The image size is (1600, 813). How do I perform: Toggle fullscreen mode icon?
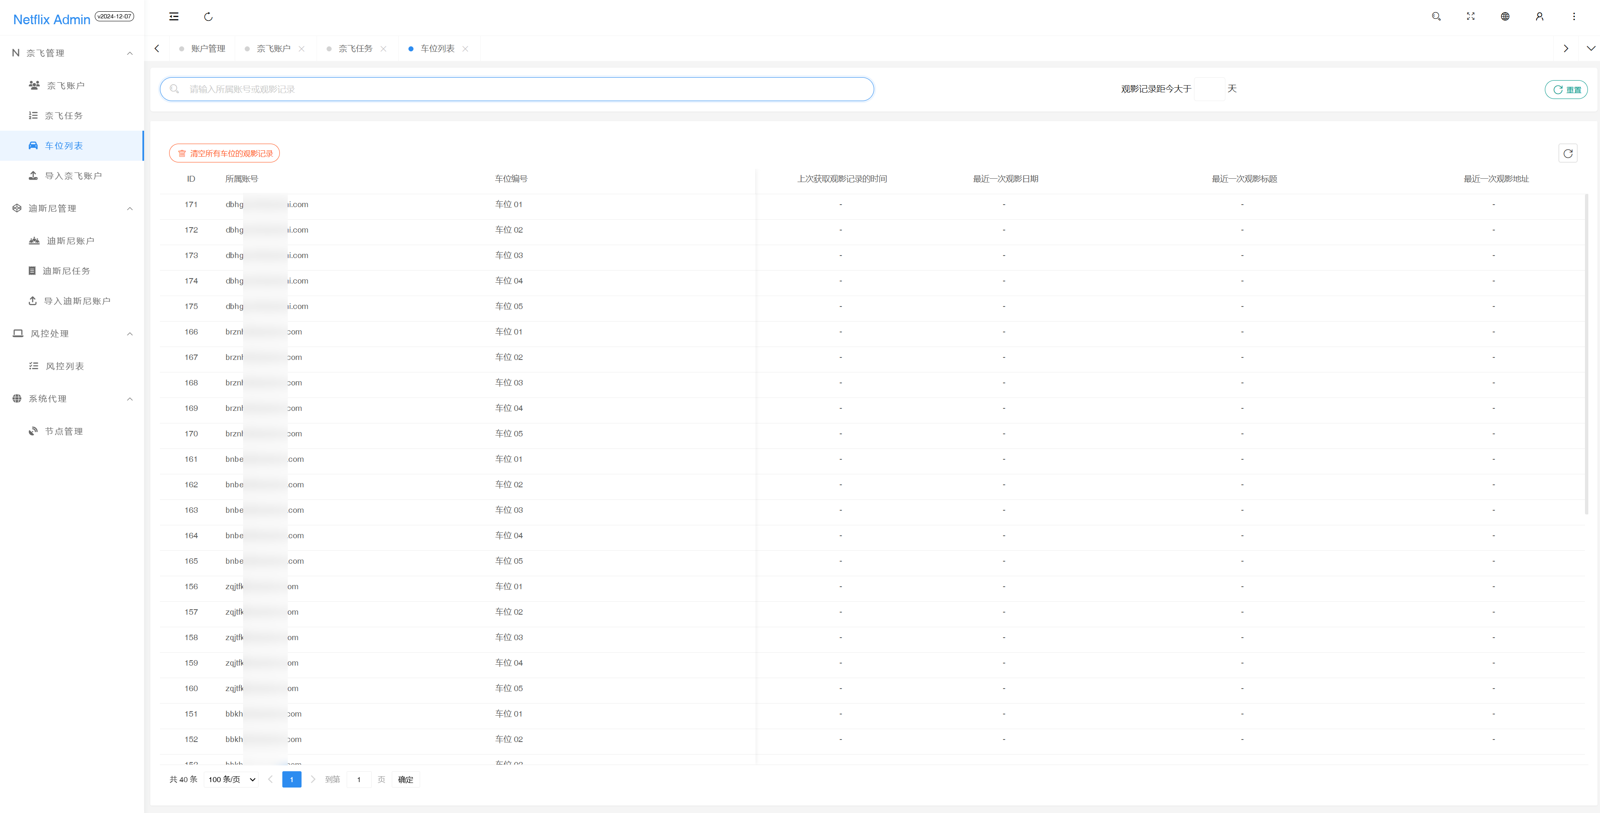coord(1471,17)
